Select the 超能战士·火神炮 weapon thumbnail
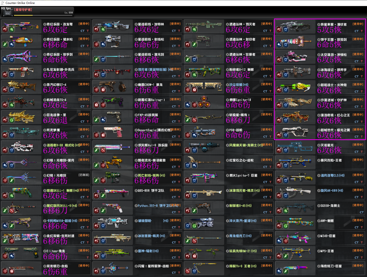Screen dimensions: 367x277 [295, 86]
